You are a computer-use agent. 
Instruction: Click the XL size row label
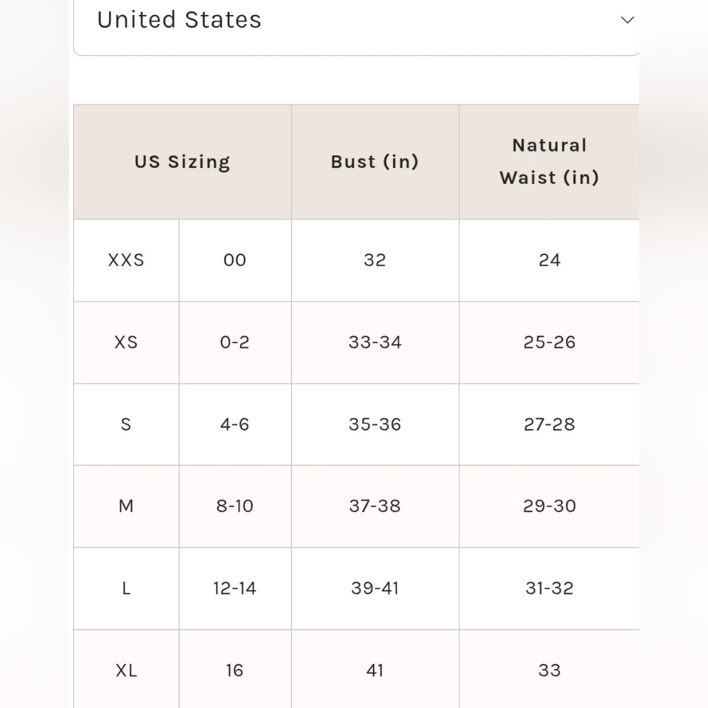[126, 670]
